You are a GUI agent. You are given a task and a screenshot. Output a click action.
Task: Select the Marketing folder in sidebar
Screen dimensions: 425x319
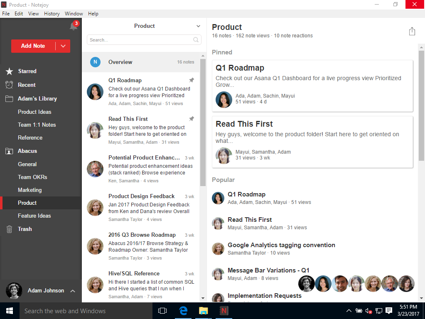tap(29, 190)
